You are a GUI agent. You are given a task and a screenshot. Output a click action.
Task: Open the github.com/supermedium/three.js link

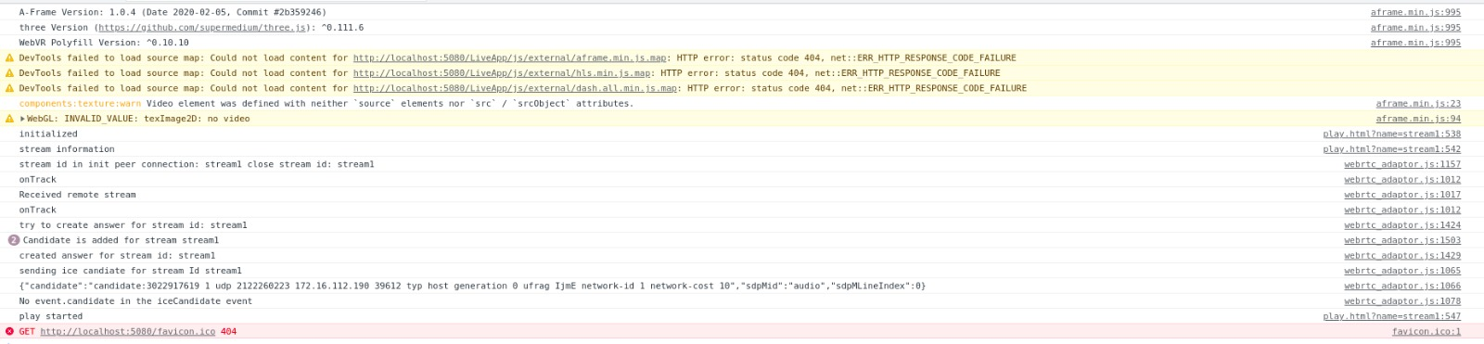click(202, 28)
